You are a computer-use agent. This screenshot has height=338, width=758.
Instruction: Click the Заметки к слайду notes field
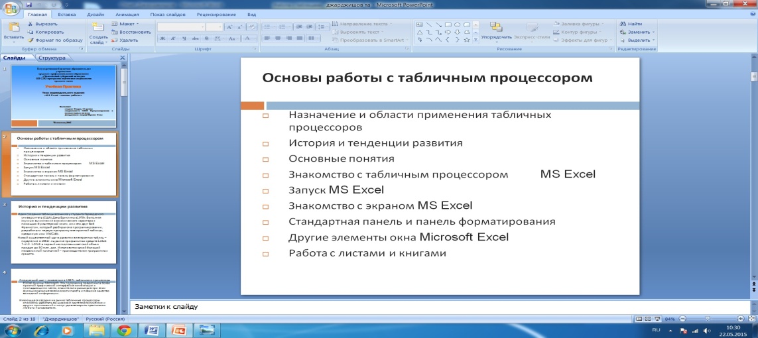click(x=440, y=307)
